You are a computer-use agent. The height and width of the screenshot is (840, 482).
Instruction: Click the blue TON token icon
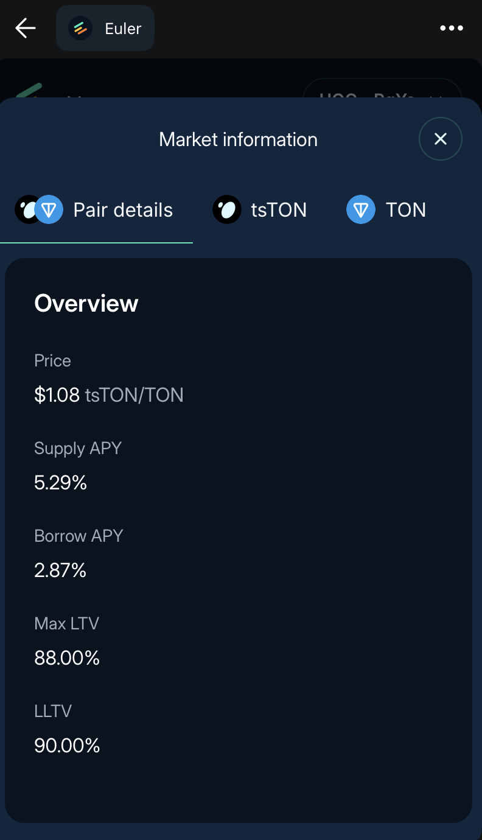tap(361, 211)
